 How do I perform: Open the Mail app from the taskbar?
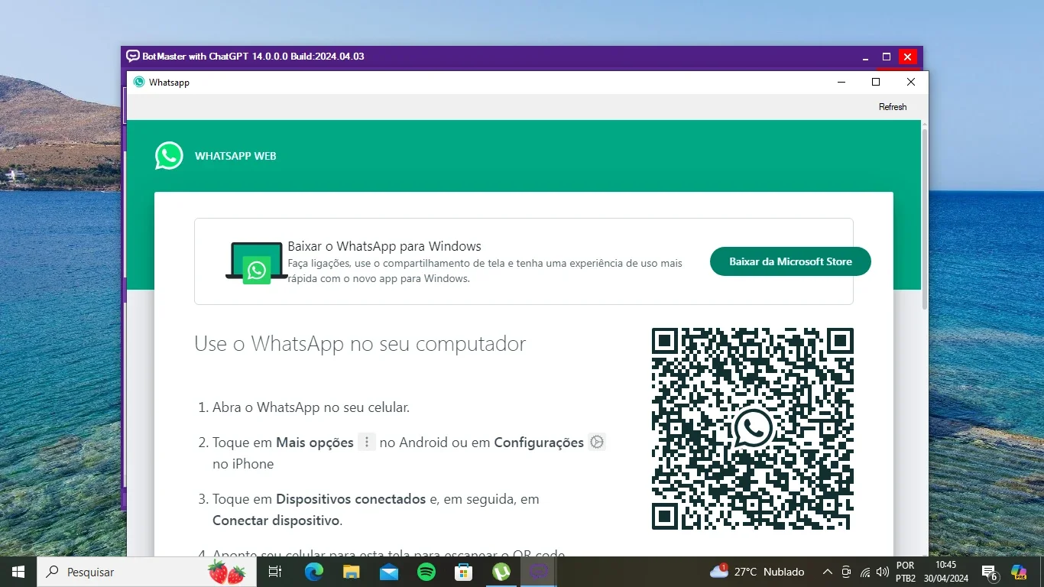[388, 572]
